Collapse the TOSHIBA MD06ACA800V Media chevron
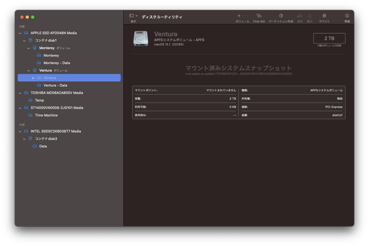 click(x=20, y=93)
